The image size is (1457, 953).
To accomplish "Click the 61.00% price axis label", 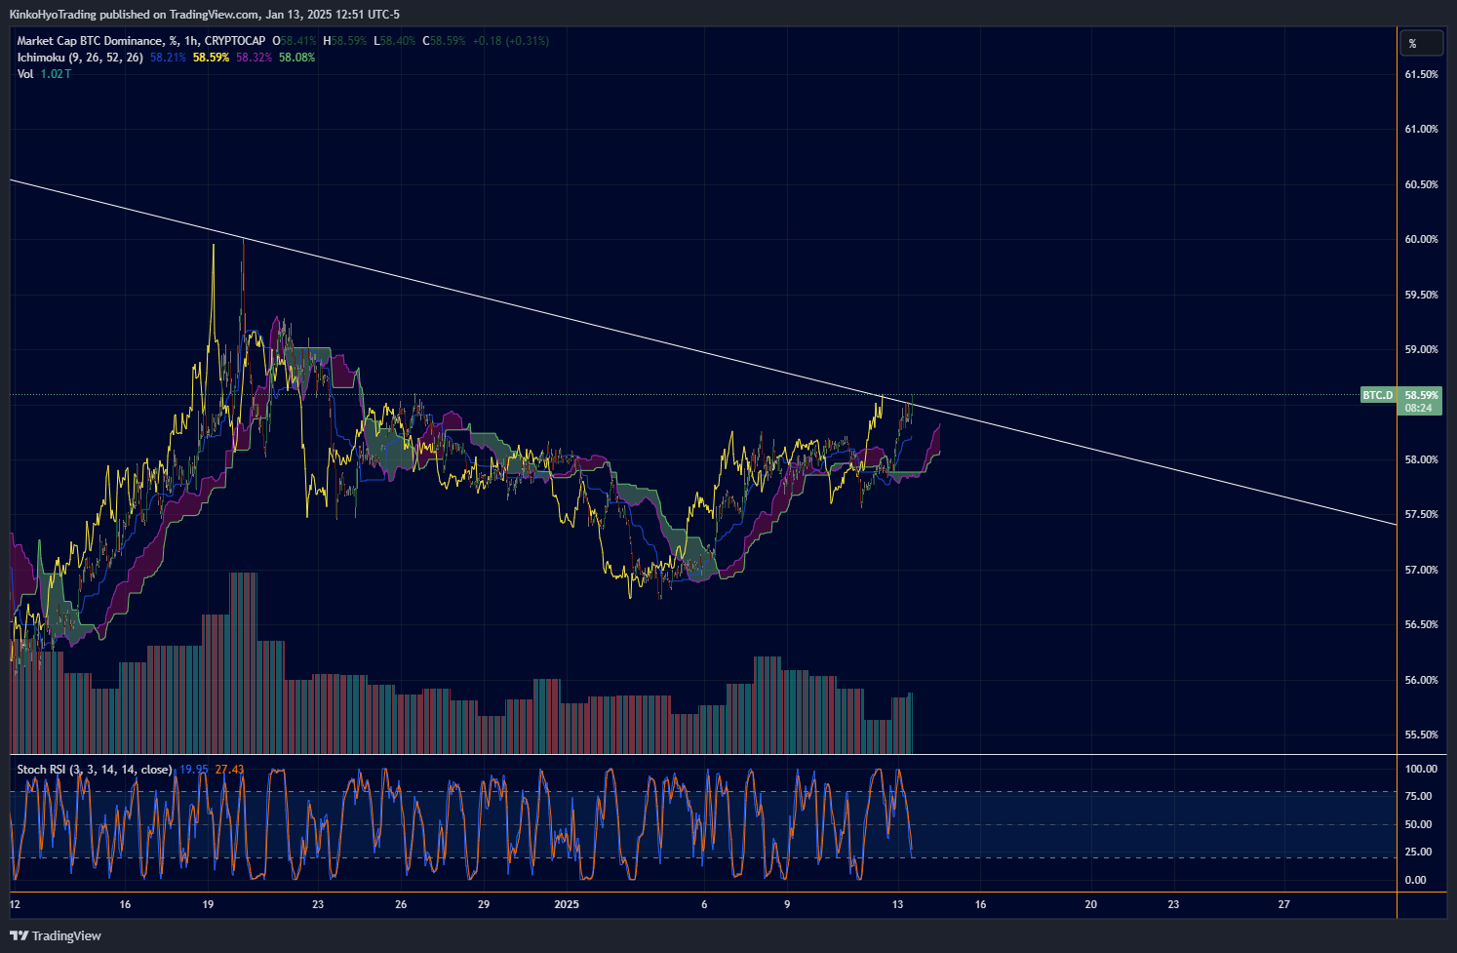I will (x=1421, y=129).
